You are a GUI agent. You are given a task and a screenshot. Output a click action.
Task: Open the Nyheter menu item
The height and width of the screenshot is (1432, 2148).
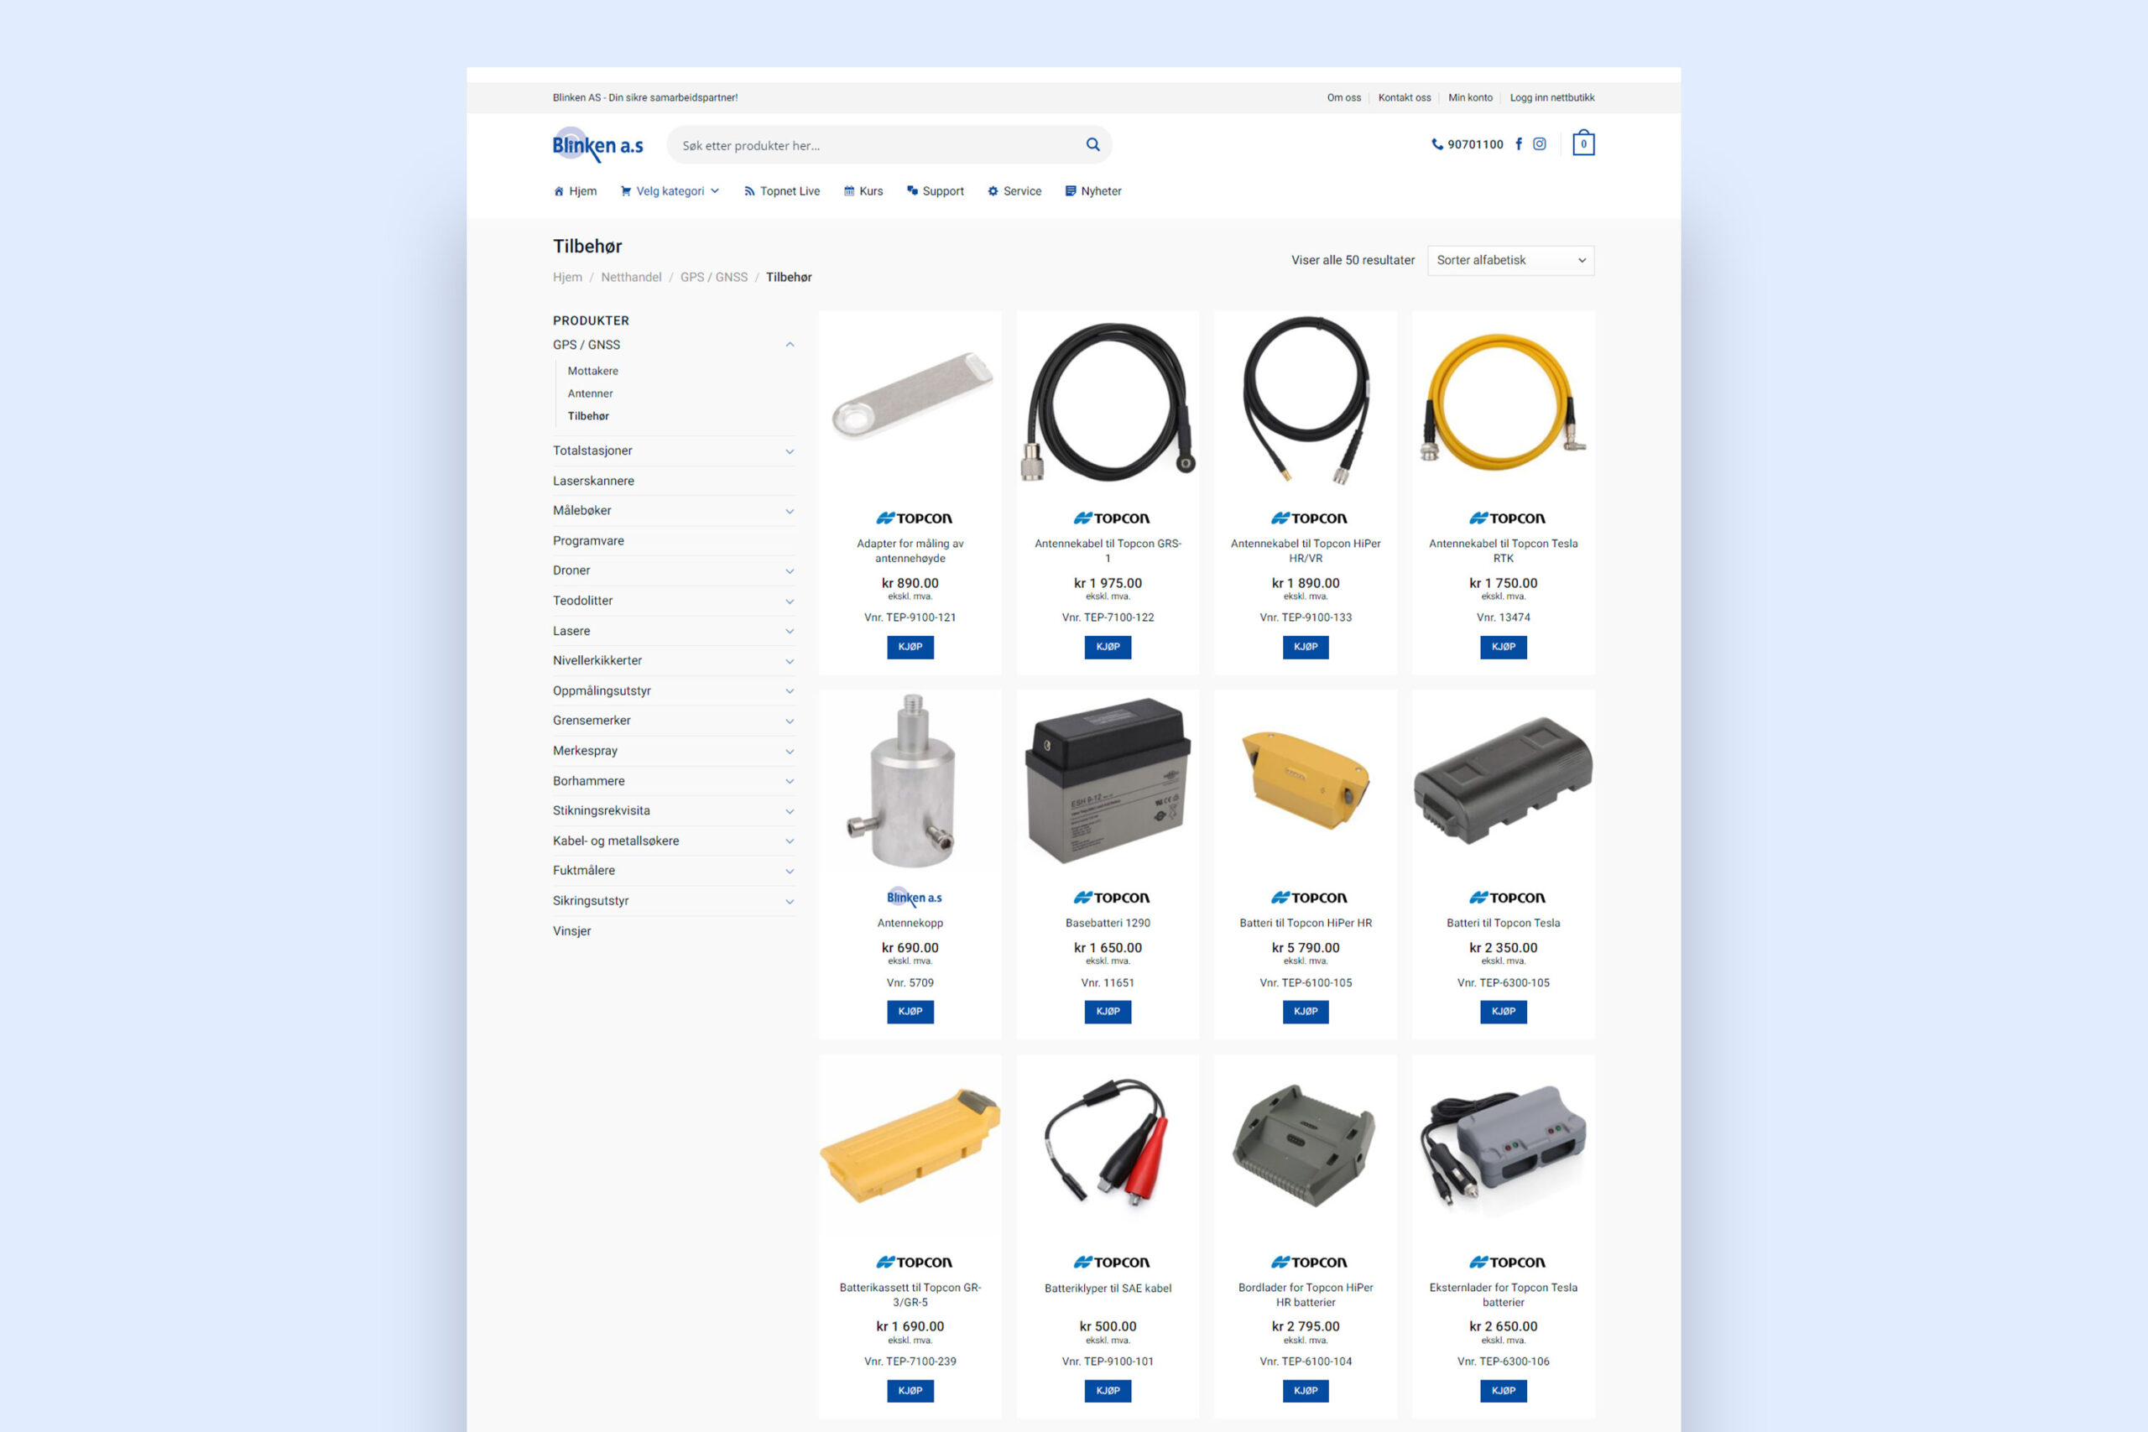(1092, 191)
